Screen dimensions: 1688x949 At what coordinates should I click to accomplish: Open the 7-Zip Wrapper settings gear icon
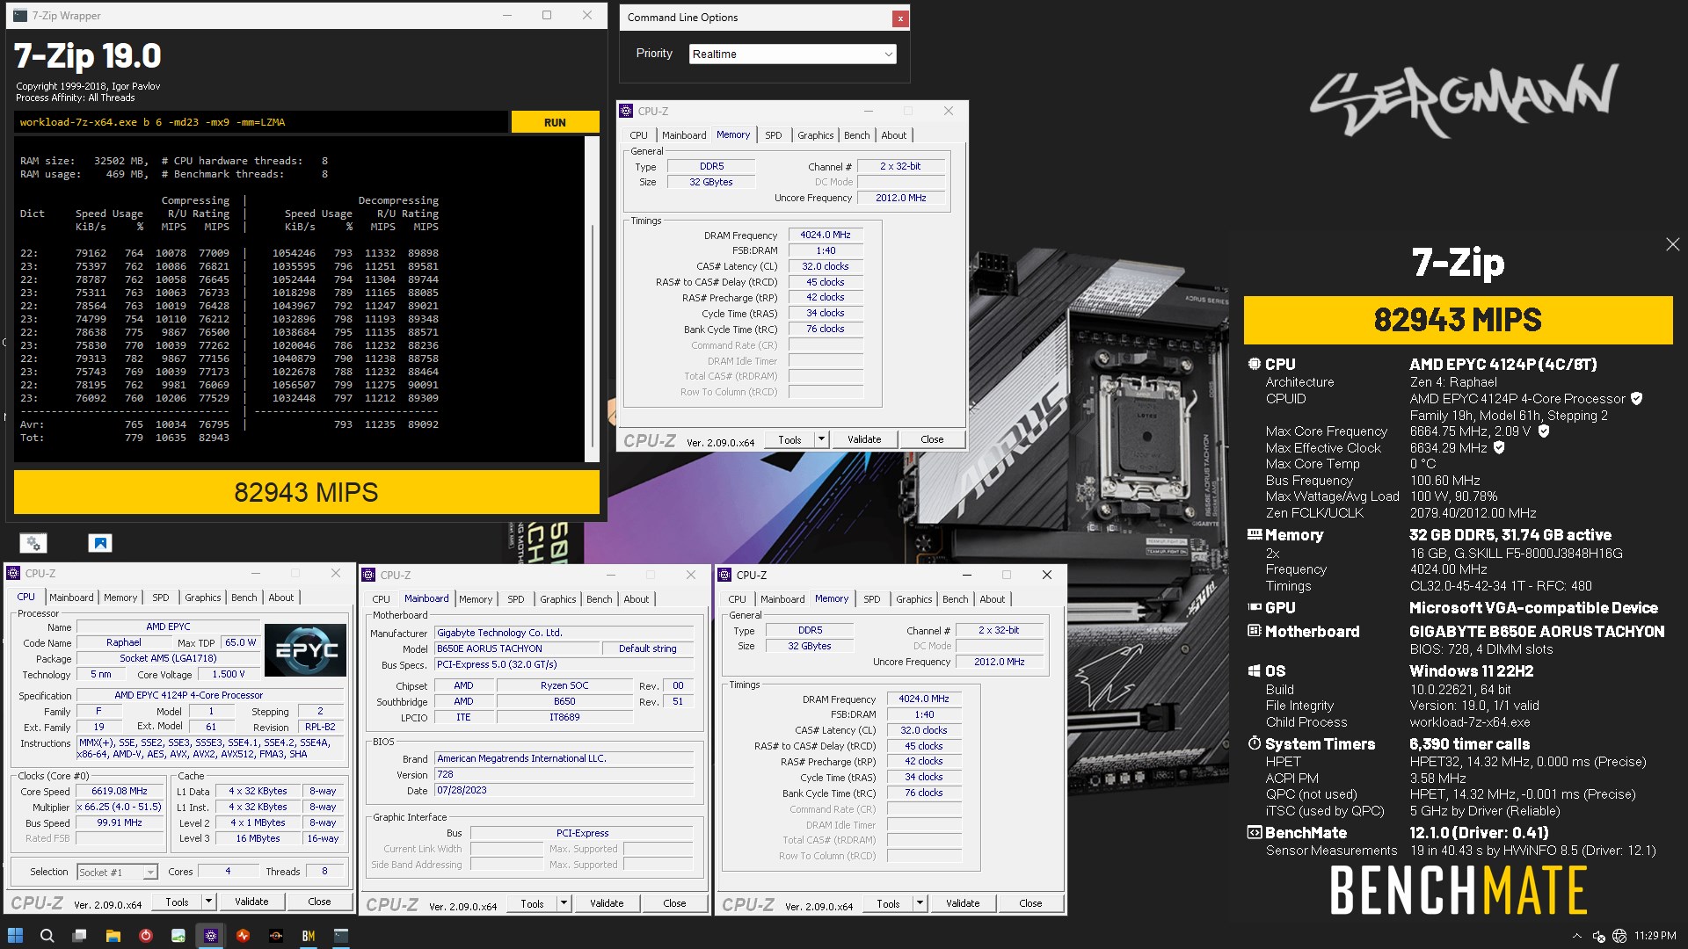33,543
